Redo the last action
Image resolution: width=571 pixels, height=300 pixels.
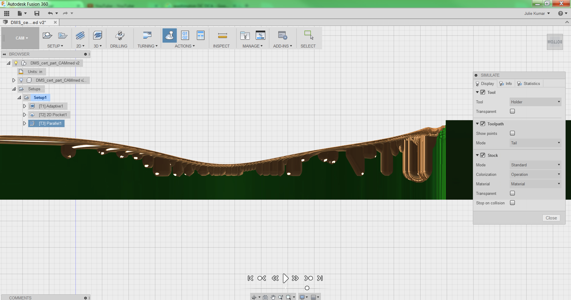click(65, 13)
